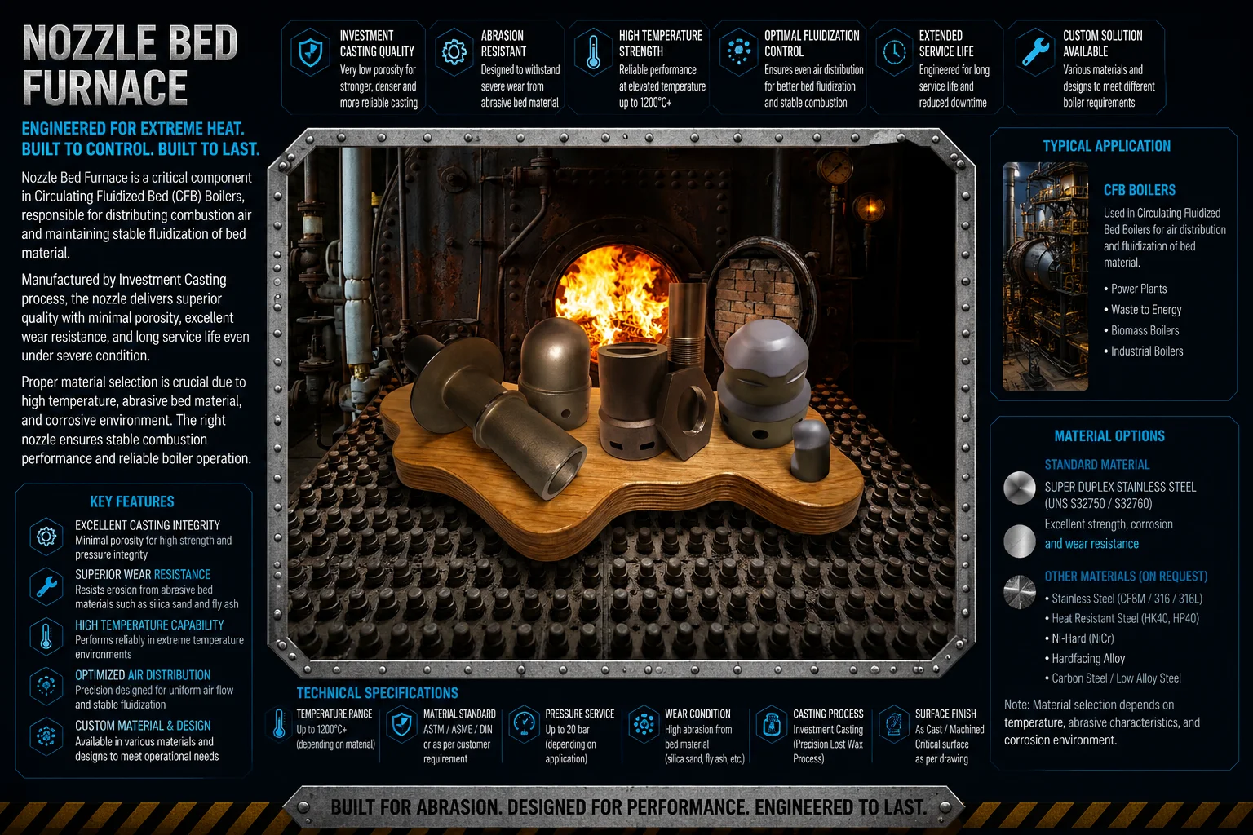
Task: Click the 'Stainless Steel (CF8M / 316 / 316L)' entry
Action: (x=1123, y=599)
